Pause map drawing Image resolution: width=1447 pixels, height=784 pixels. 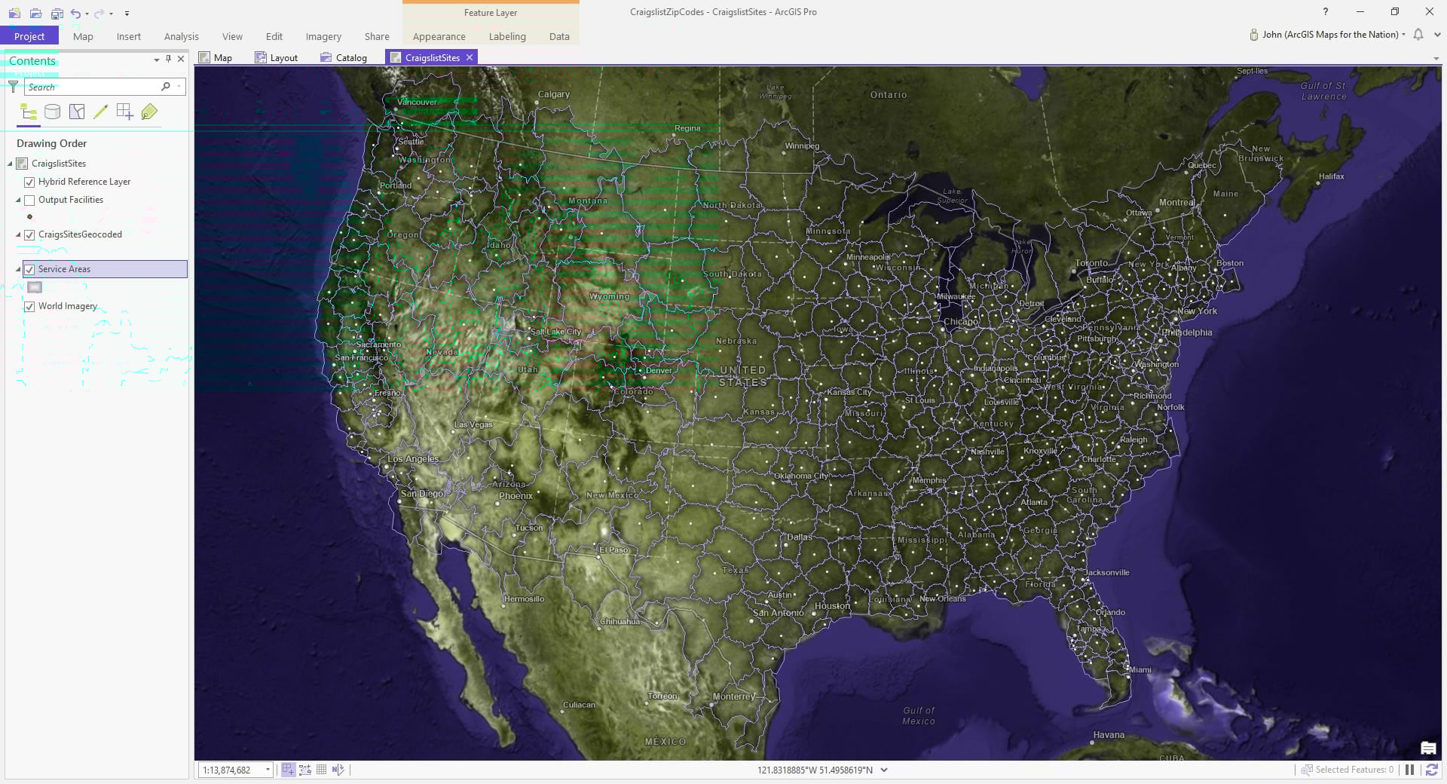pos(1409,770)
